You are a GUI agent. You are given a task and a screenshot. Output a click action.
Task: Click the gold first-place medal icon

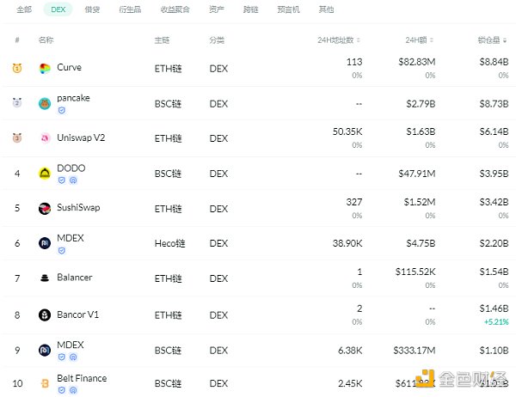click(17, 68)
